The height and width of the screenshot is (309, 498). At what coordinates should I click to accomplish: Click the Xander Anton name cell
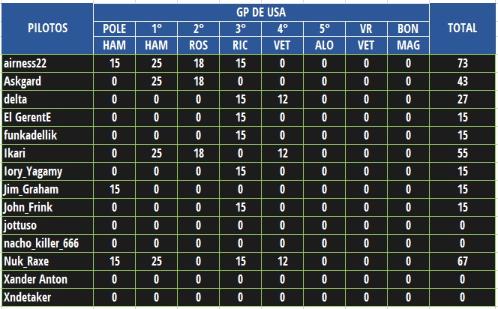pyautogui.click(x=47, y=280)
